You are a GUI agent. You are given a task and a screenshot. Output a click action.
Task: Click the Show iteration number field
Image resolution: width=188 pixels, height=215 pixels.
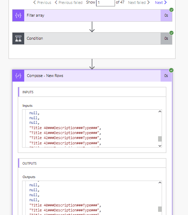(105, 3)
